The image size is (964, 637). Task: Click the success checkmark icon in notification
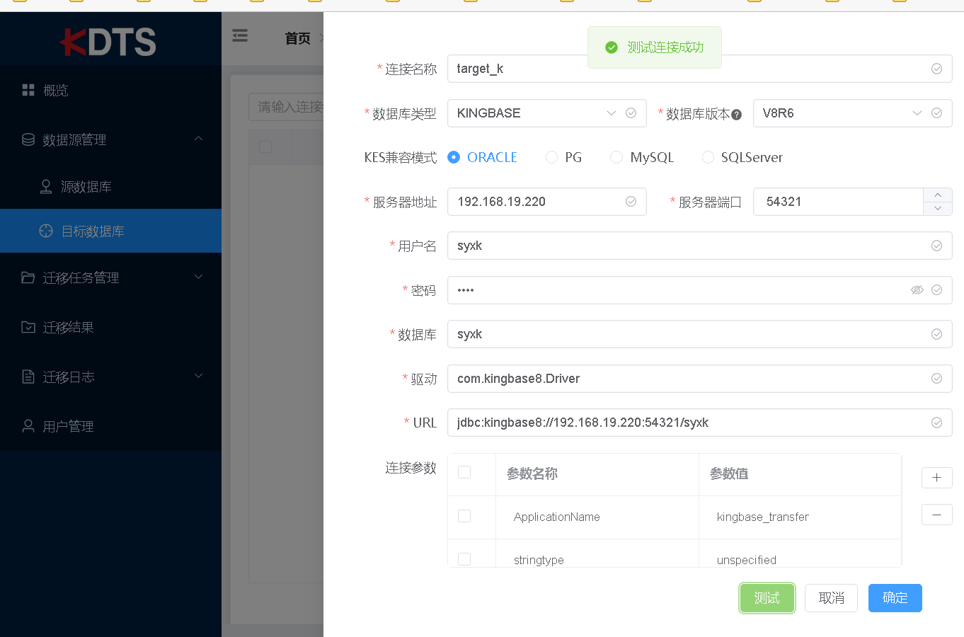click(612, 47)
